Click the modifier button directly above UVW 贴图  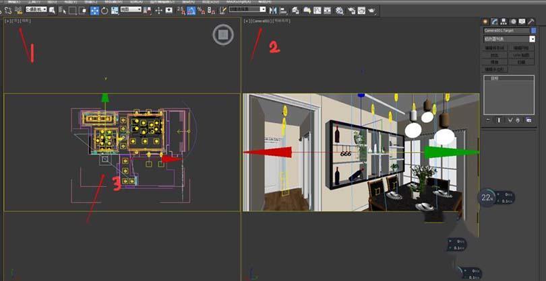tap(521, 48)
